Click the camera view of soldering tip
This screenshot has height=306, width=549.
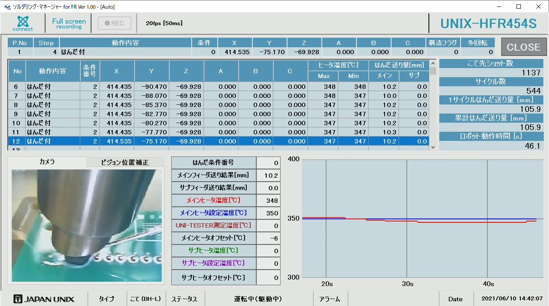pos(87,226)
